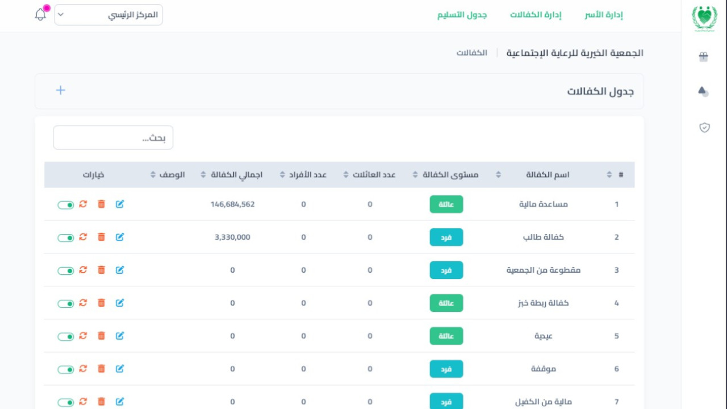Toggle the كفالة ربطة خبز switch
727x409 pixels.
click(x=66, y=303)
